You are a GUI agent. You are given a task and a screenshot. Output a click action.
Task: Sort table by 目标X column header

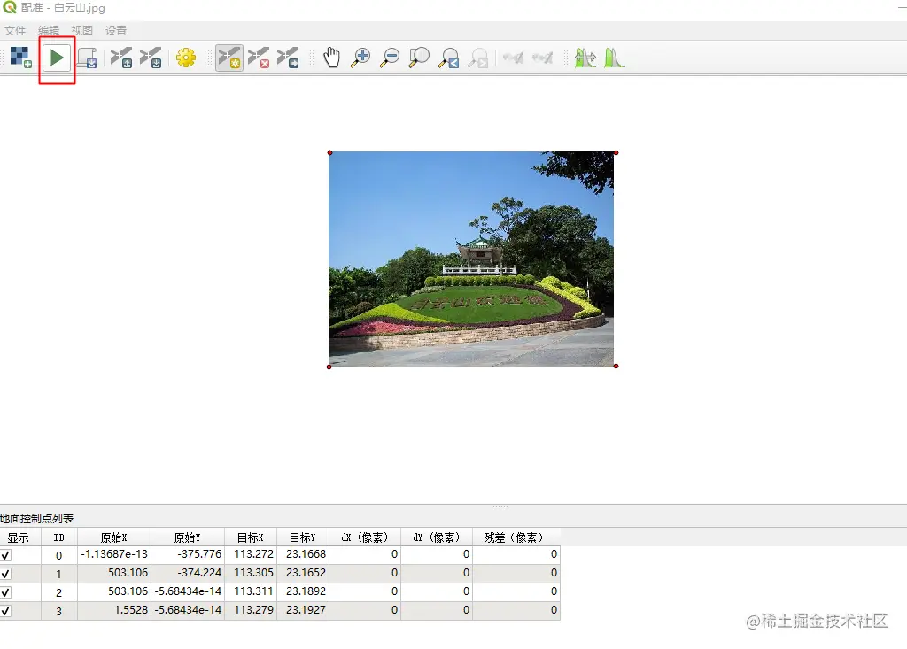pyautogui.click(x=251, y=537)
